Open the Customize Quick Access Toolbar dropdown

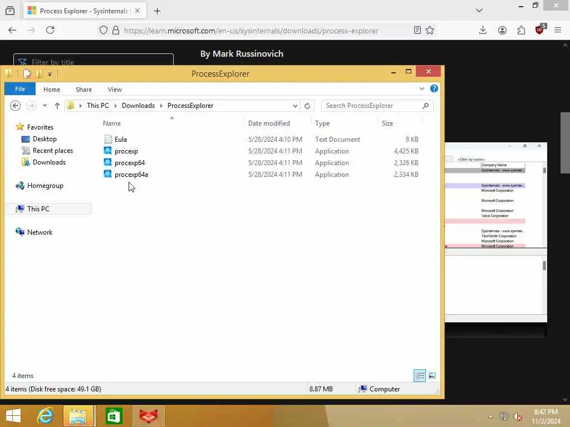coord(50,75)
